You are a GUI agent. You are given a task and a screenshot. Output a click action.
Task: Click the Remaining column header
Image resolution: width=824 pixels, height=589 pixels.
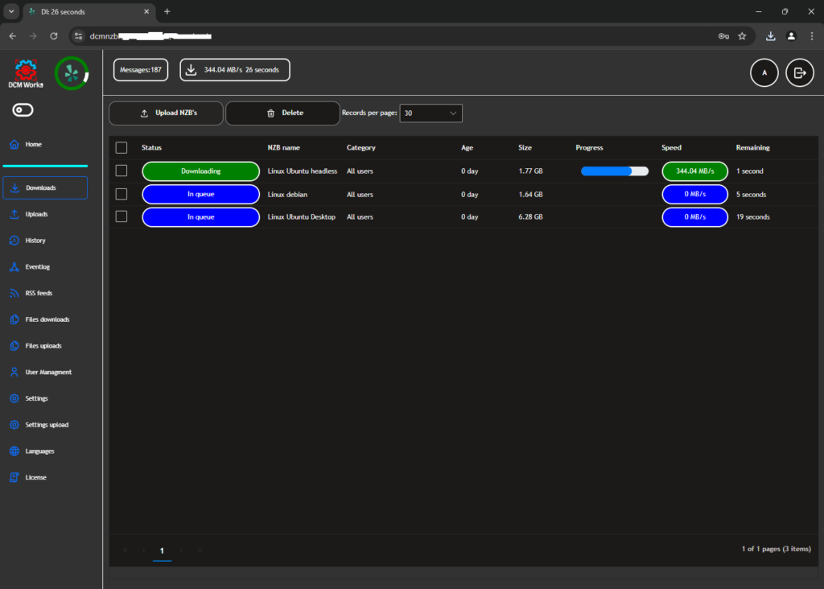coord(752,147)
